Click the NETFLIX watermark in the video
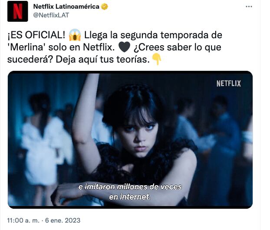Image resolution: width=270 pixels, height=230 pixels. pos(228,83)
